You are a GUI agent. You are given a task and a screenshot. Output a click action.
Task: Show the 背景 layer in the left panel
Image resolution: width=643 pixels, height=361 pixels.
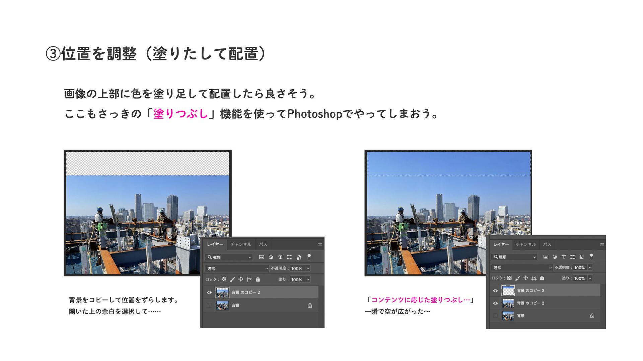point(209,306)
